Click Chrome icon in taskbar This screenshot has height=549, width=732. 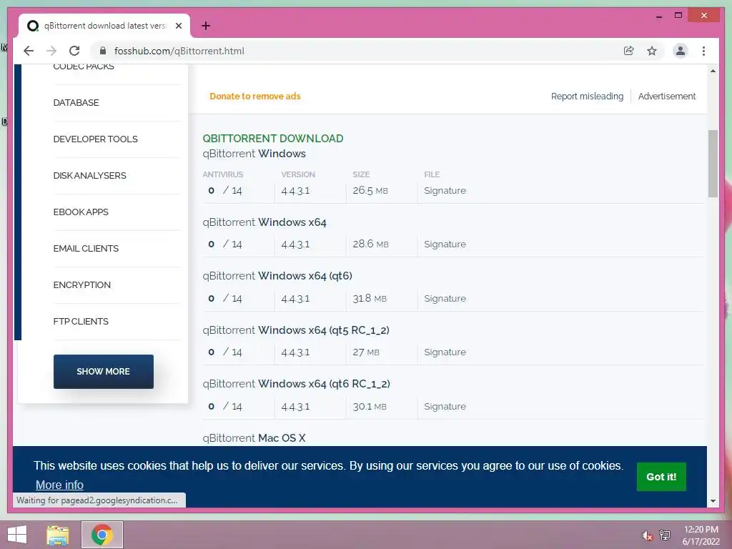coord(102,535)
